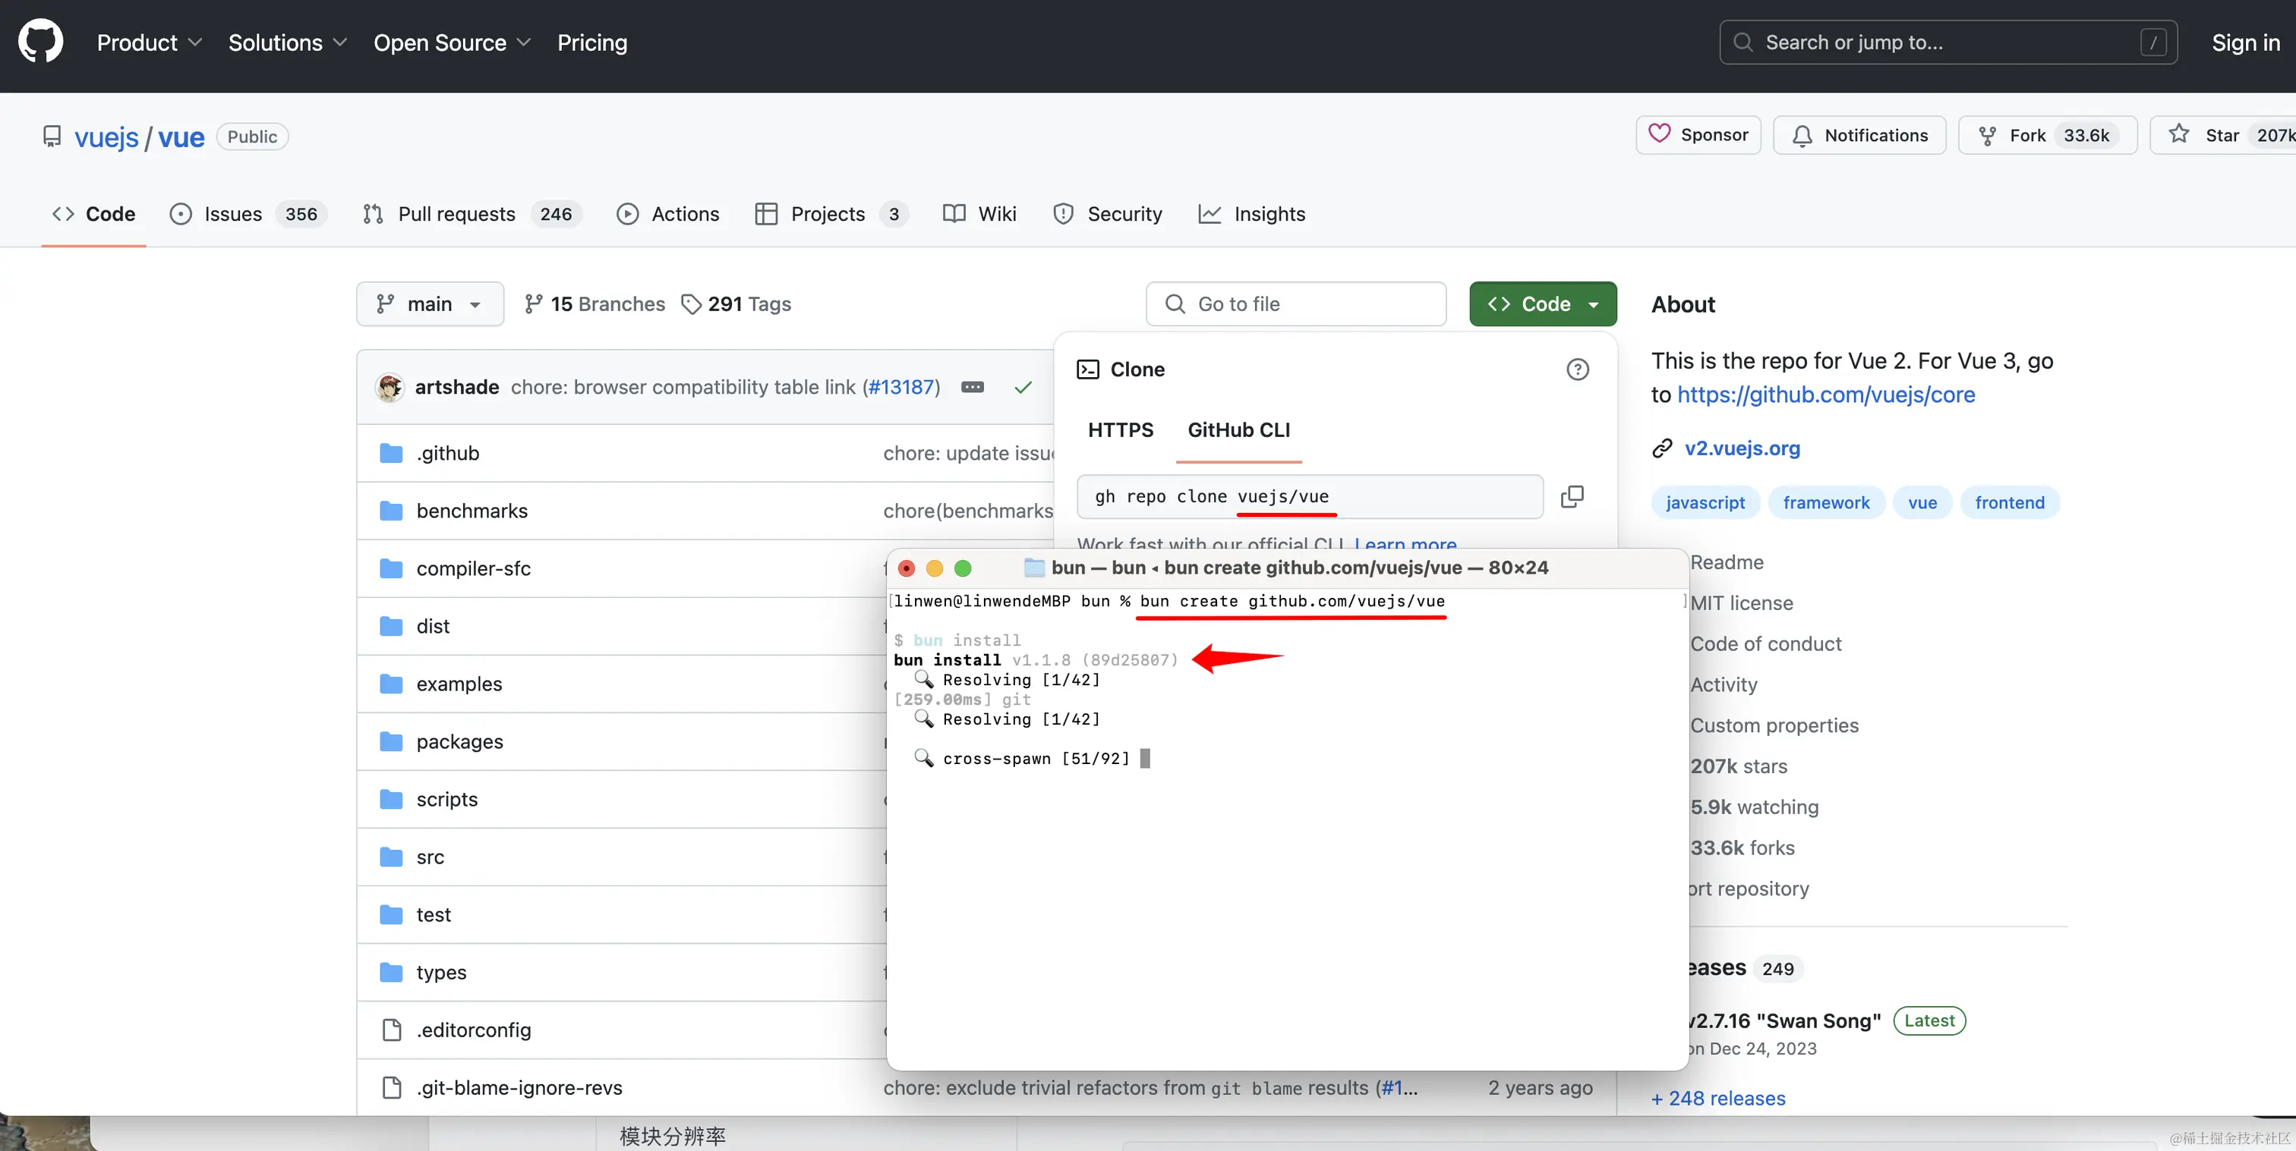Viewport: 2296px width, 1151px height.
Task: Open the .editorconfig file
Action: 473,1030
